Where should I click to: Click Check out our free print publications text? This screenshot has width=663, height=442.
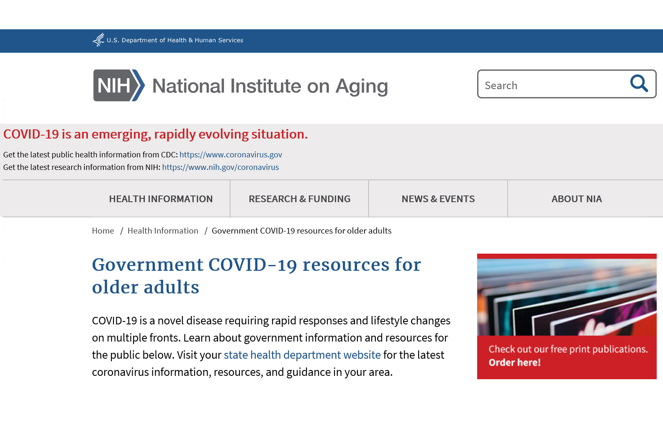point(568,349)
